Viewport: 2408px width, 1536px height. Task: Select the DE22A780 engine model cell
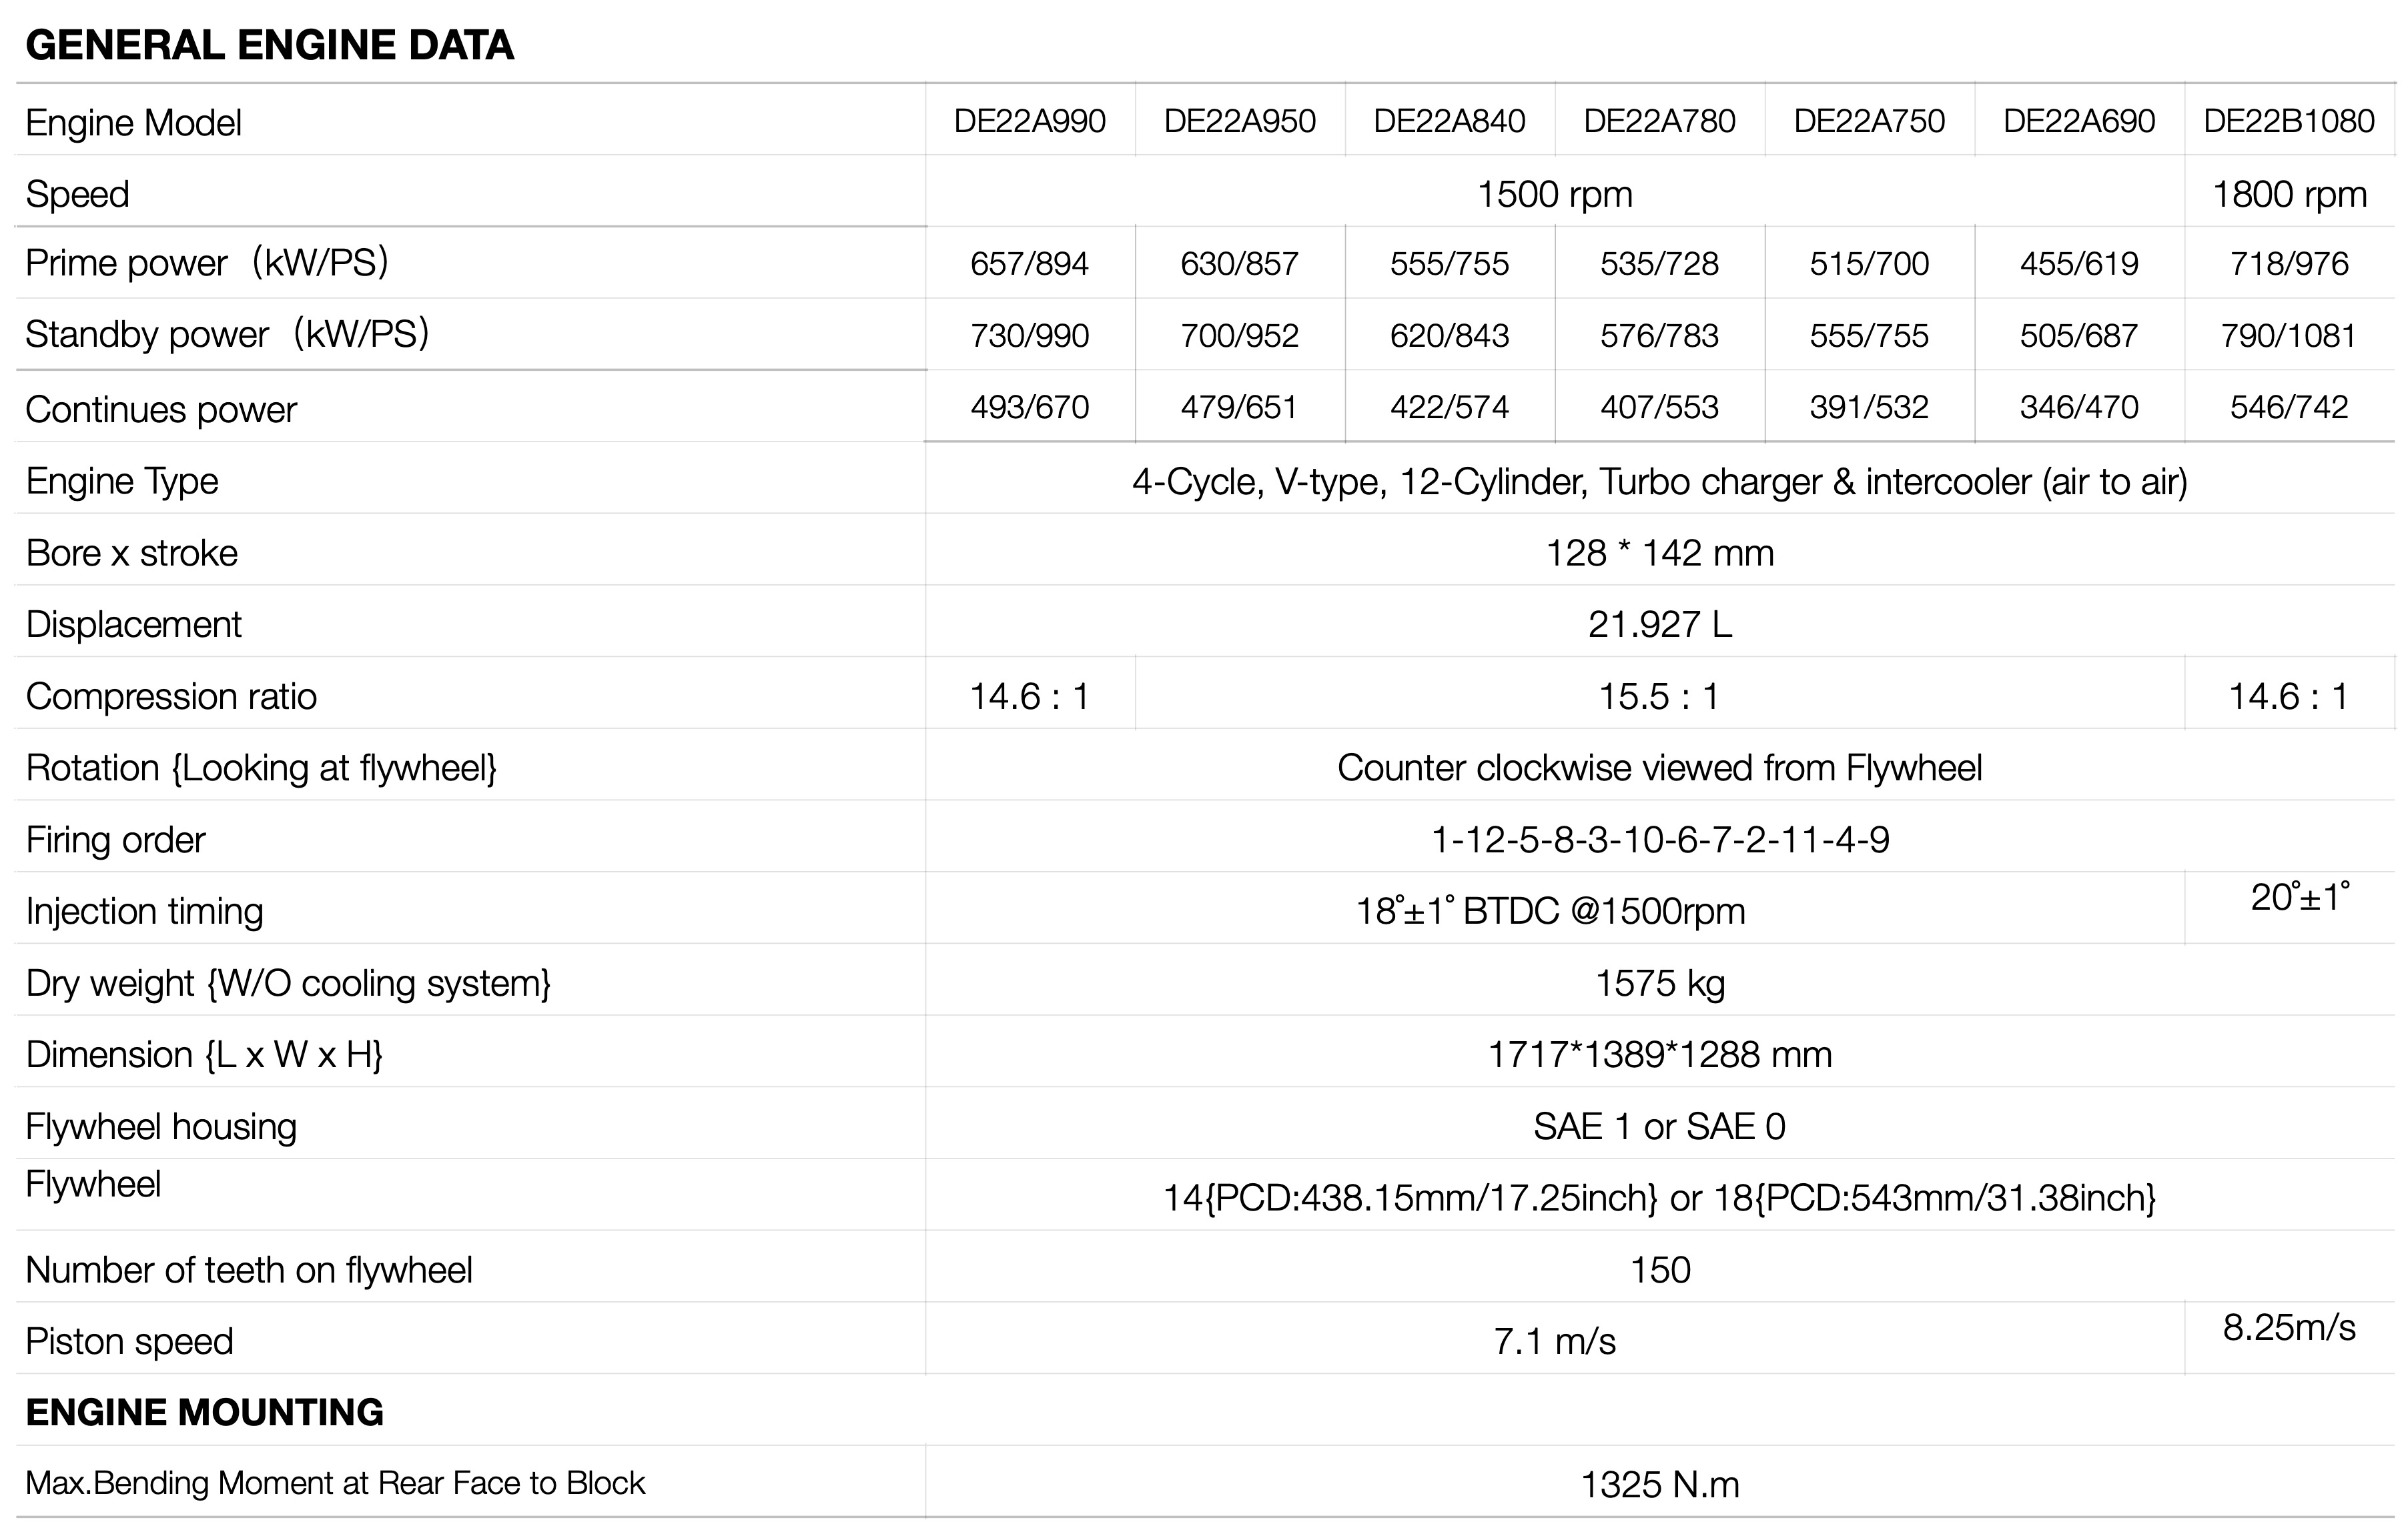pos(1660,121)
